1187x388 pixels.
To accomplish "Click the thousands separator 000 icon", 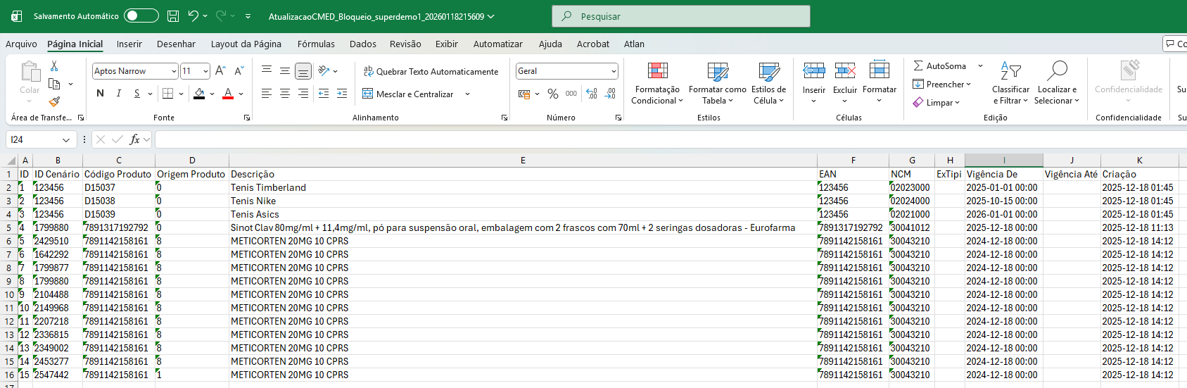I will coord(571,94).
